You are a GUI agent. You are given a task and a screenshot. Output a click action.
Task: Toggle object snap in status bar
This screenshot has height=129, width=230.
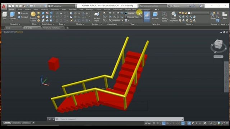[x=183, y=123]
